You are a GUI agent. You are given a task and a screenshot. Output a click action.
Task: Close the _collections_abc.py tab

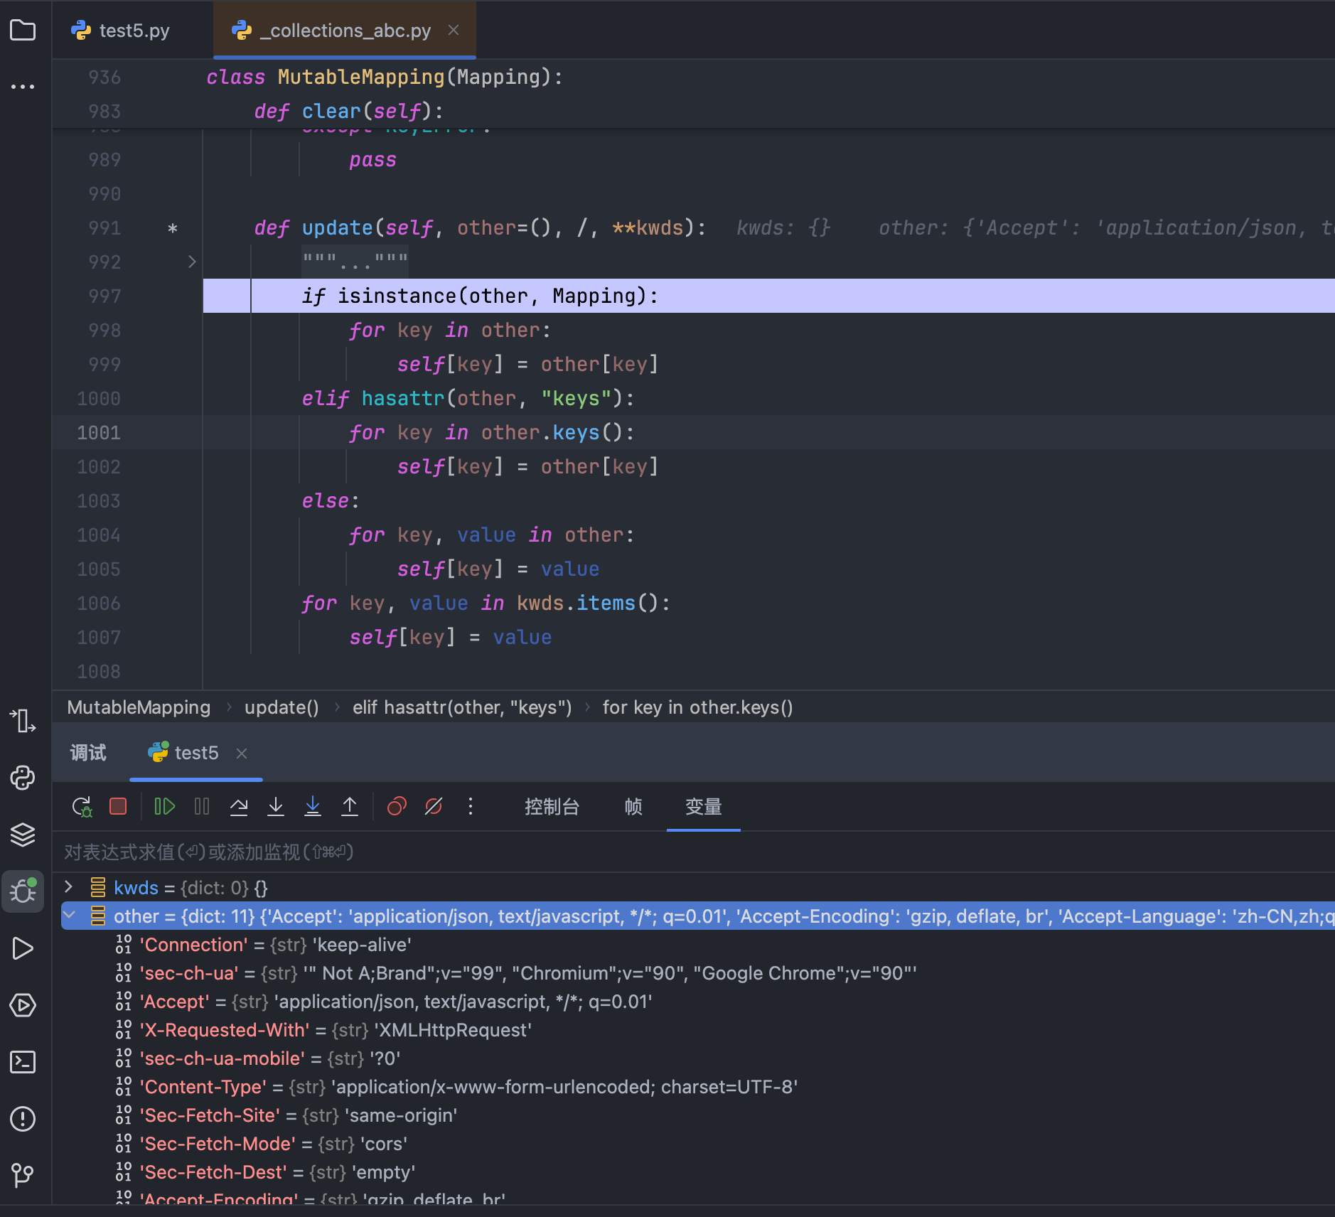point(454,31)
